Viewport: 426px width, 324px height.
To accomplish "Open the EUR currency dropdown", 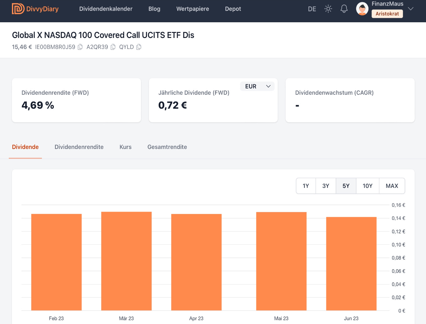I will pyautogui.click(x=257, y=86).
